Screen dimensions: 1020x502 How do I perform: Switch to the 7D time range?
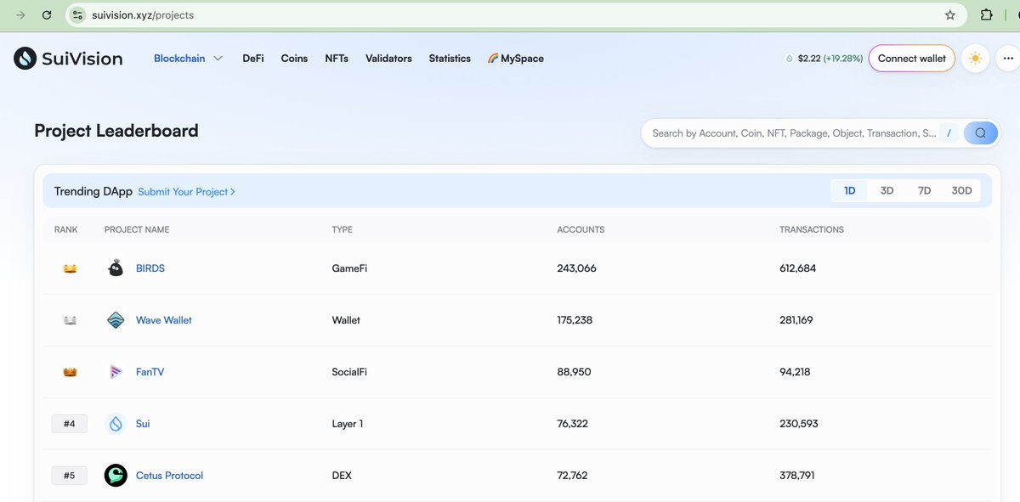[x=924, y=189]
